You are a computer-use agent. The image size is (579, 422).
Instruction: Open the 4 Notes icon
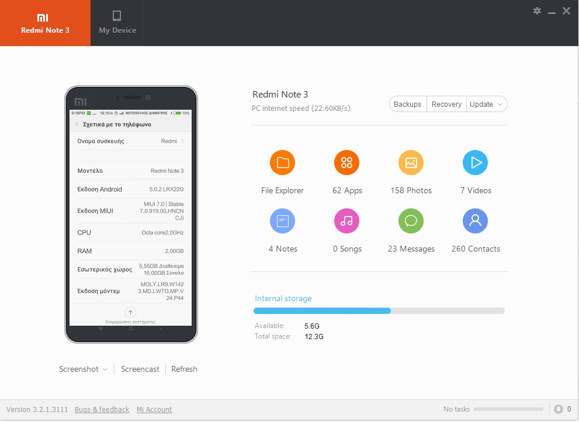pos(282,221)
